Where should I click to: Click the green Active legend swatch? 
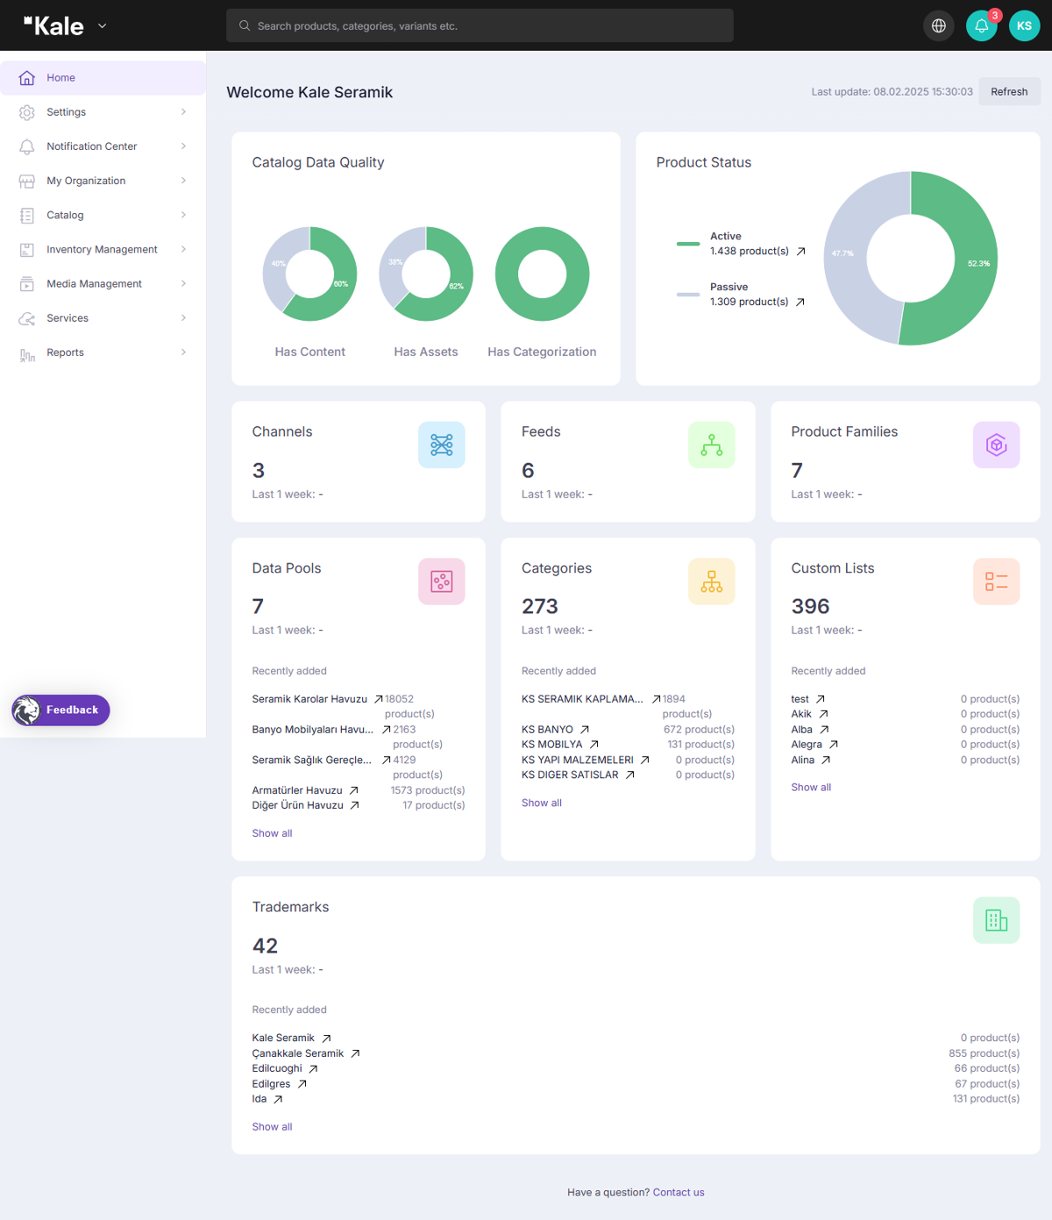(688, 244)
